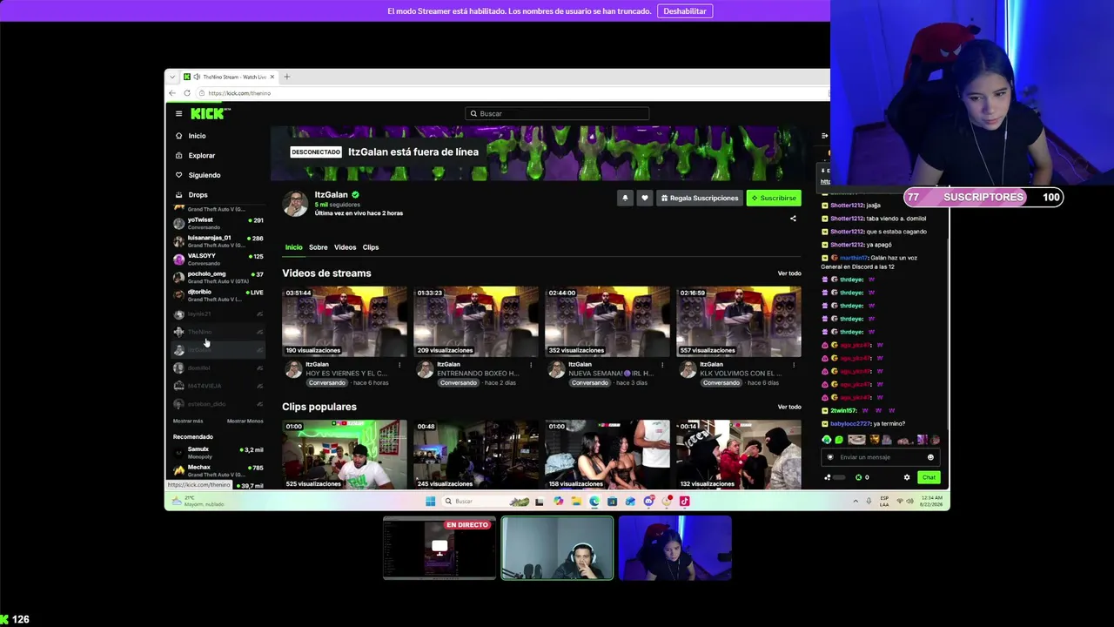Open options for HOY ES VIERNES video

click(x=399, y=365)
